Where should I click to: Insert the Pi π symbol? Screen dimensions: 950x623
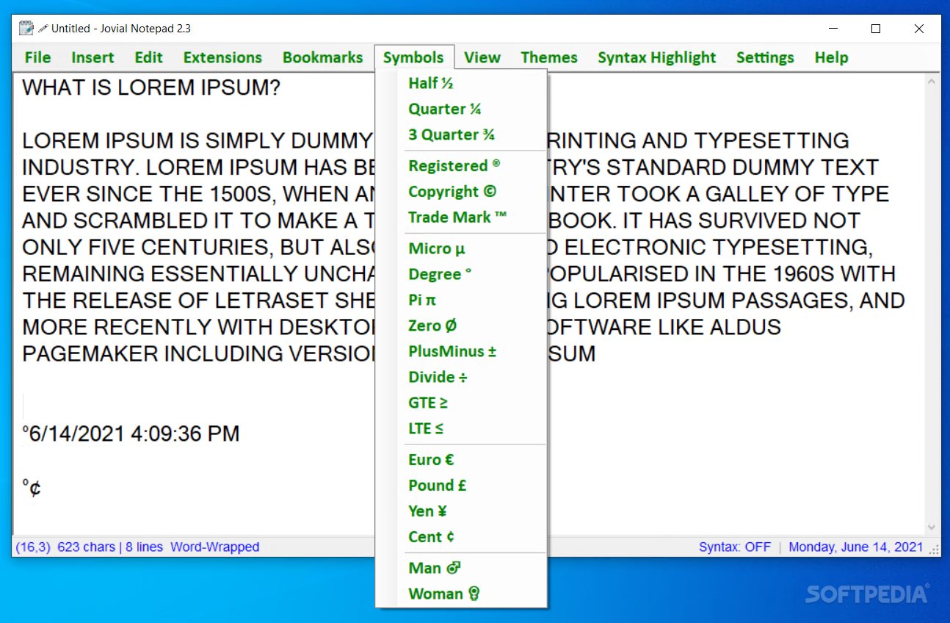tap(461, 300)
